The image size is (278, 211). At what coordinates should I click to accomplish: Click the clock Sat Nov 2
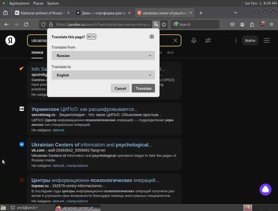[x=261, y=3]
